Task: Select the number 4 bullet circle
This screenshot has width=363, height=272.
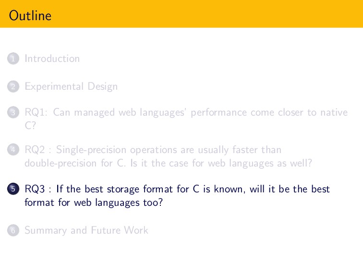Action: pyautogui.click(x=13, y=150)
